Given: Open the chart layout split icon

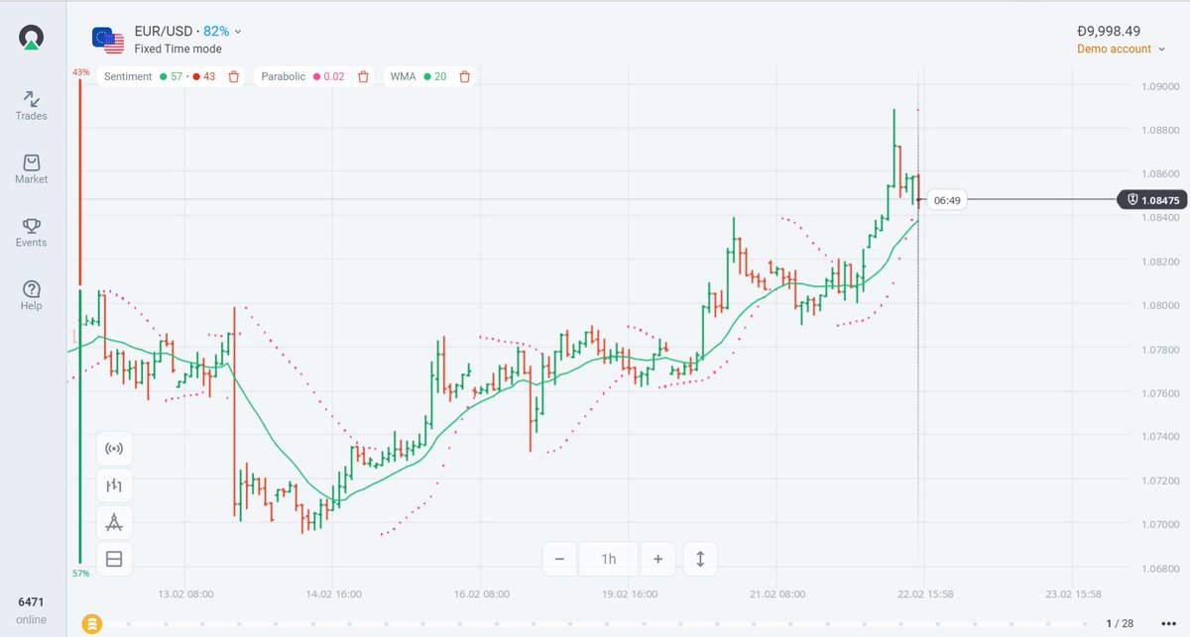Looking at the screenshot, I should tap(114, 559).
